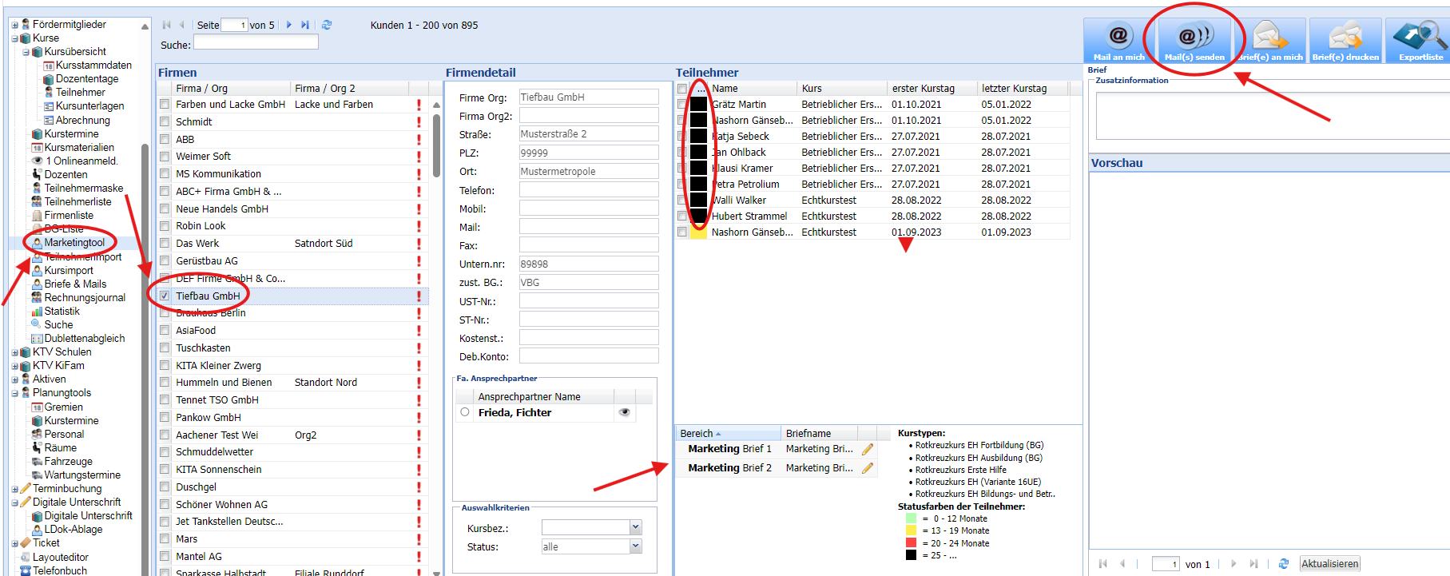The image size is (1450, 576).
Task: Click the Suche input field
Action: coord(256,43)
